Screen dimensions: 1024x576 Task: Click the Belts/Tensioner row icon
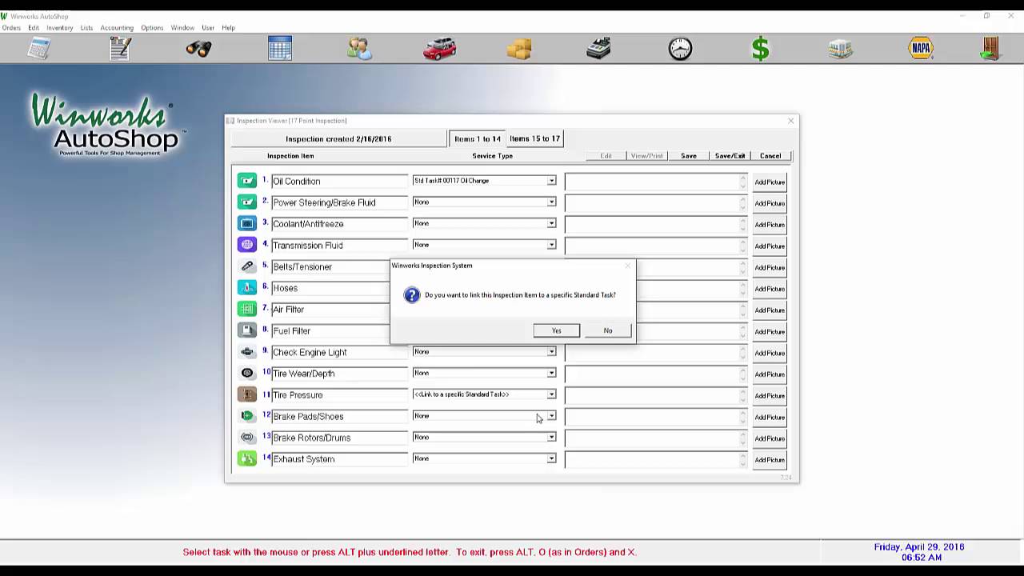(247, 266)
